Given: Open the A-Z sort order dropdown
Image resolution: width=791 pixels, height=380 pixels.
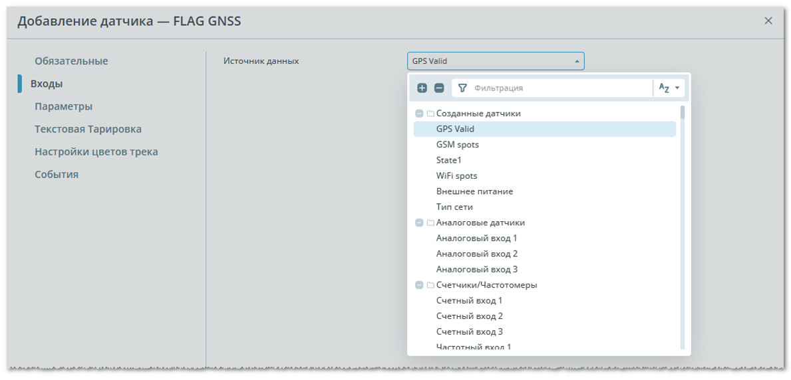Looking at the screenshot, I should point(669,88).
